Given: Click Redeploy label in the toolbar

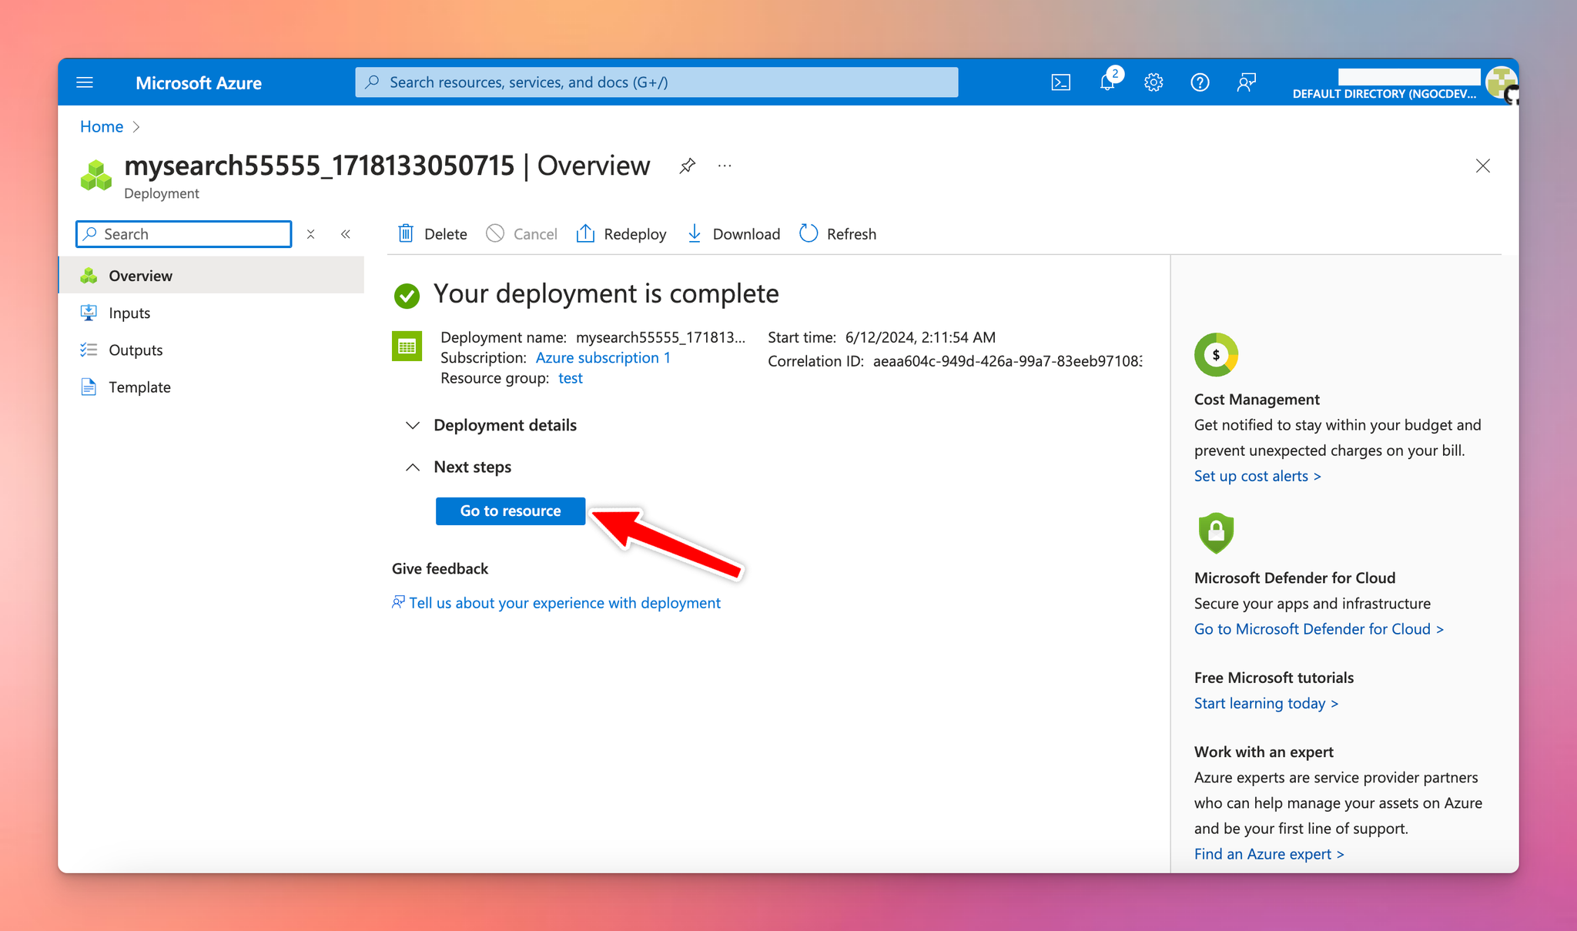Looking at the screenshot, I should (635, 234).
